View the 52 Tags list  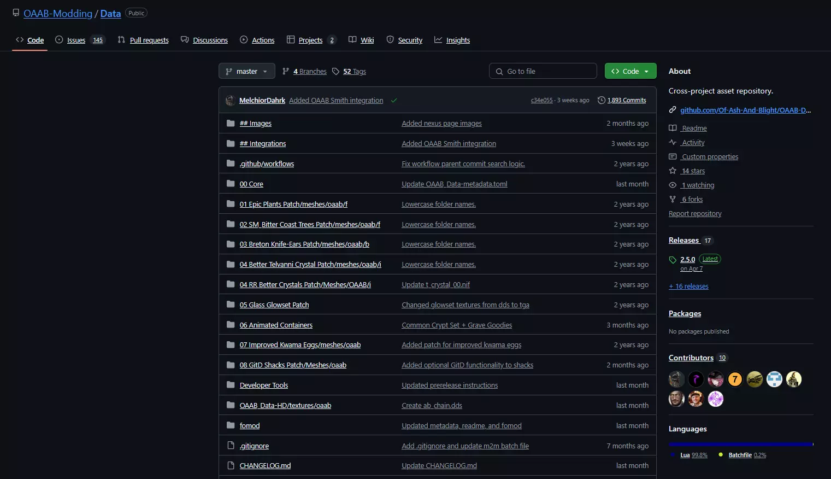349,72
